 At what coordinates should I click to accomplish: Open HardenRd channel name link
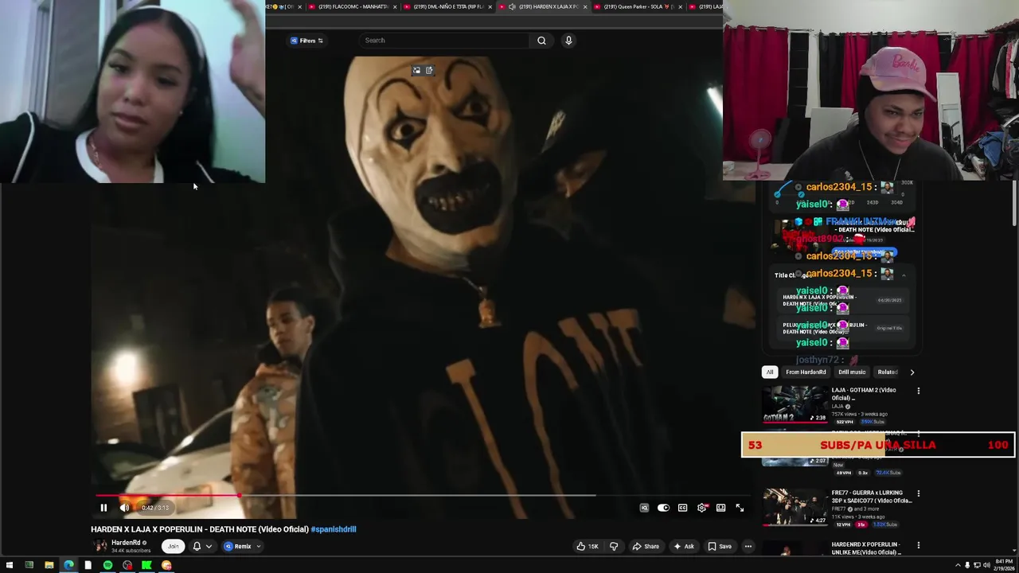126,543
